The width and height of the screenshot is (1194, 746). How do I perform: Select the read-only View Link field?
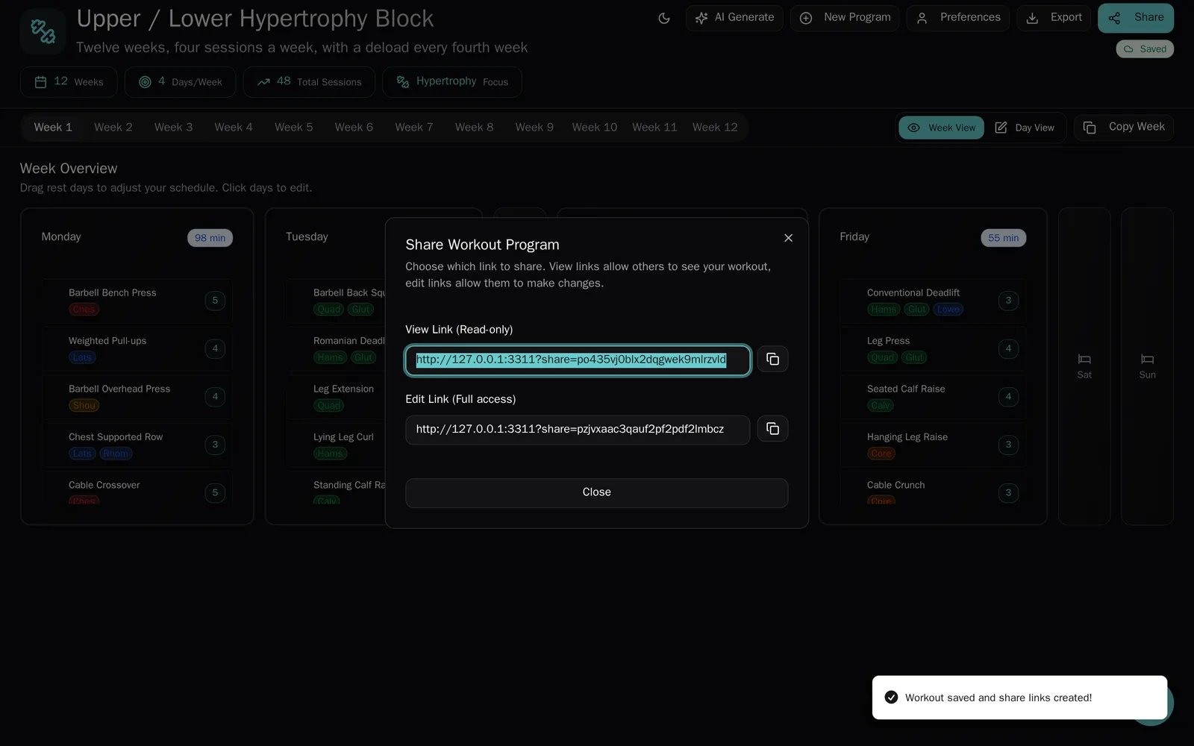click(x=578, y=360)
